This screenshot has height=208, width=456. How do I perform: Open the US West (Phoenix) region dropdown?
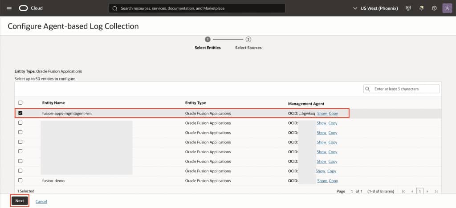pyautogui.click(x=375, y=8)
